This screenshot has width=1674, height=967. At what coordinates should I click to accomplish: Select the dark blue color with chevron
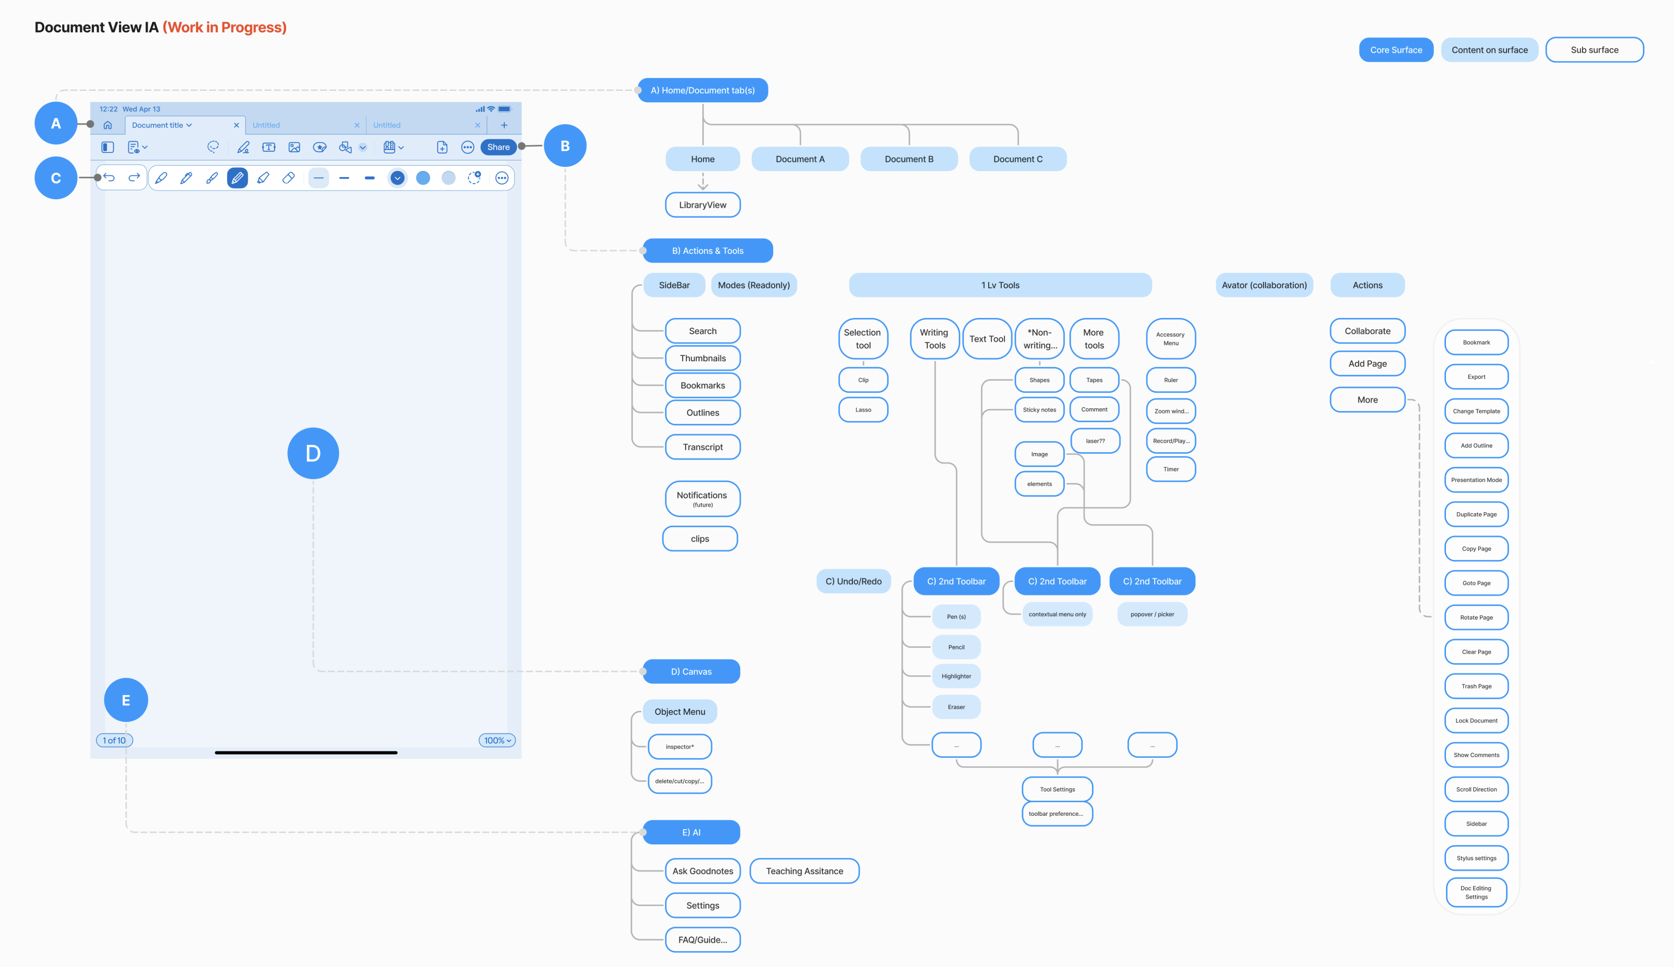(398, 178)
